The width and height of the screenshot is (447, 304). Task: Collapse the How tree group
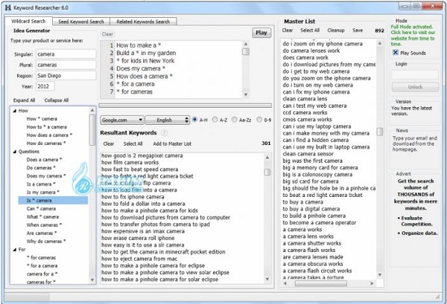tap(15, 111)
